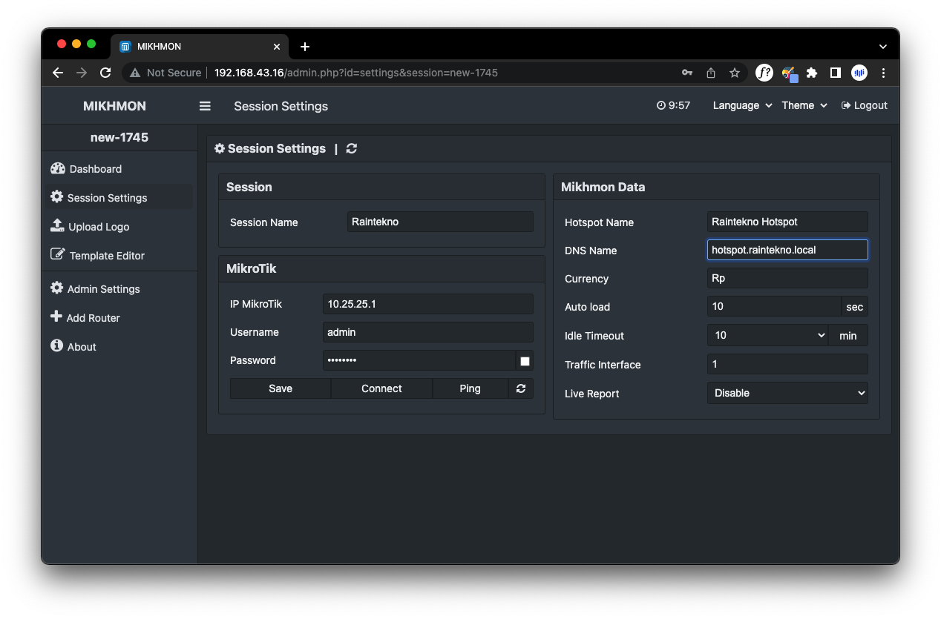Select Session Settings in the sidebar
The width and height of the screenshot is (941, 619).
click(x=106, y=198)
